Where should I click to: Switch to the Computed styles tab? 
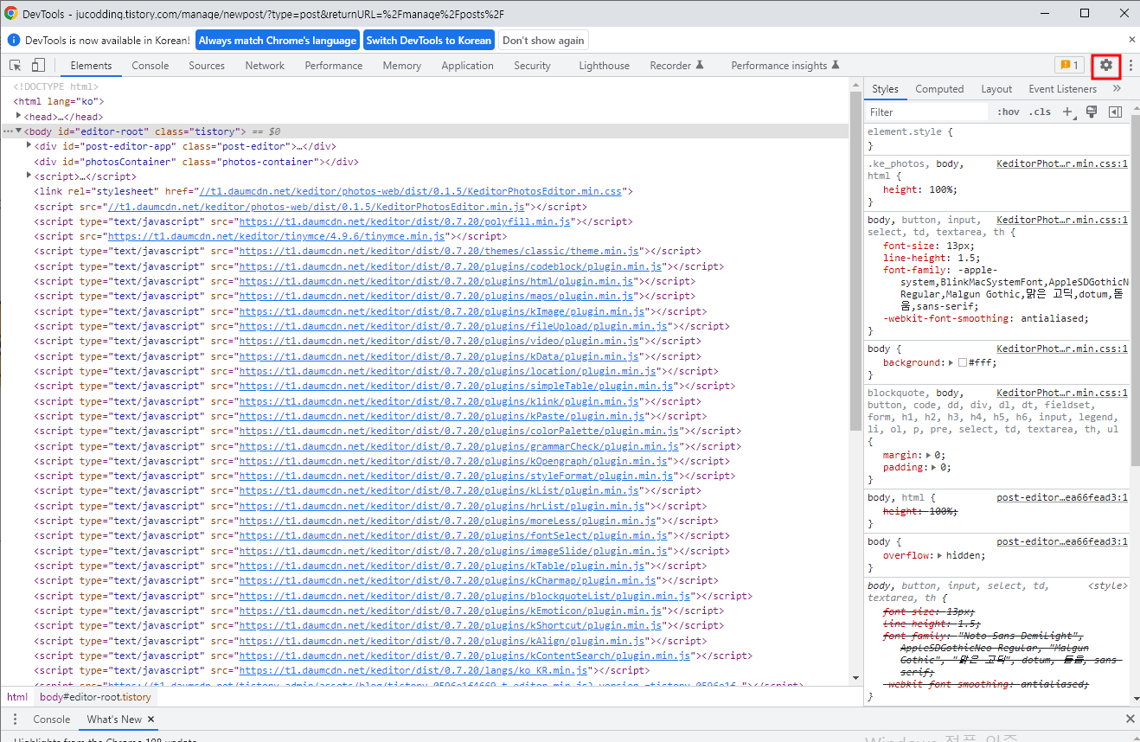[x=939, y=88]
